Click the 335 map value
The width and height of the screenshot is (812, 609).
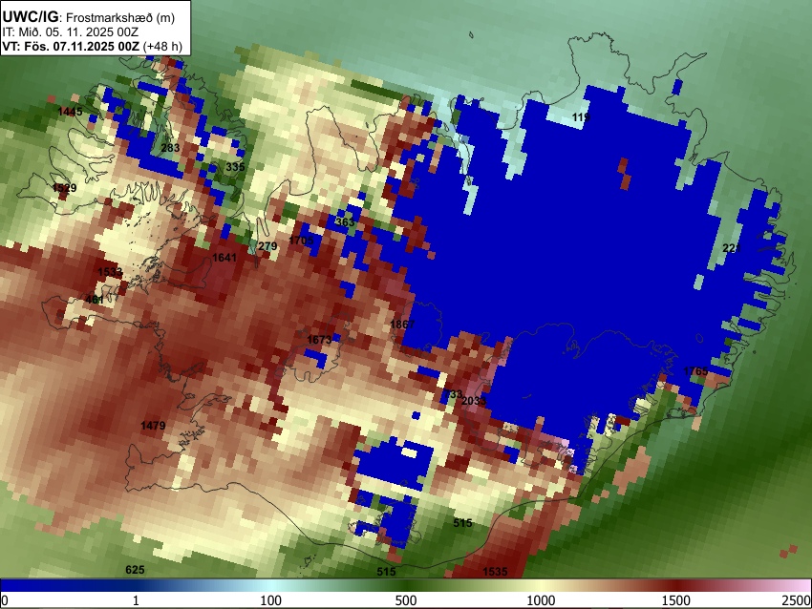click(x=235, y=167)
